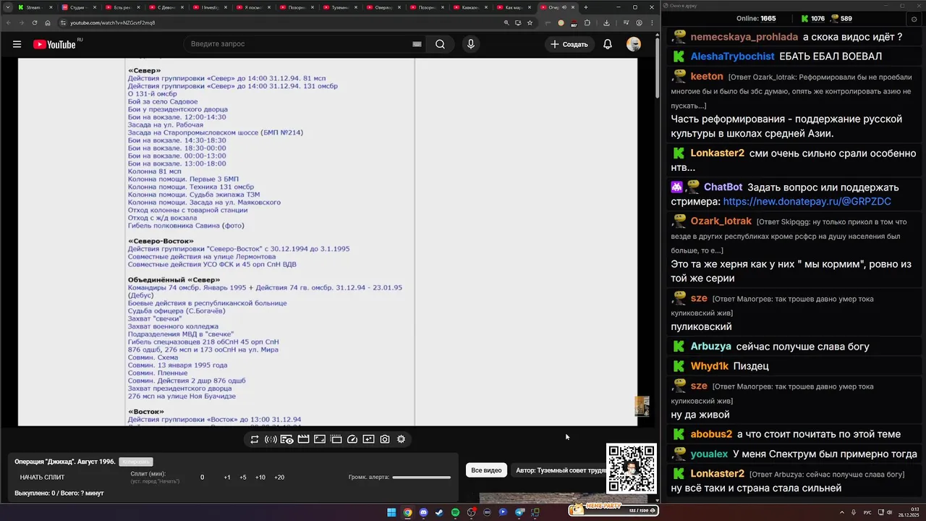926x521 pixels.
Task: Click НАЧАТЬ СПЛИТ button
Action: tap(42, 478)
